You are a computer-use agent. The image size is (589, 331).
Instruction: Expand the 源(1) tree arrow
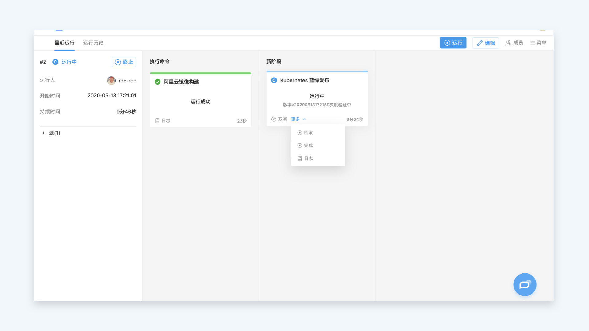(44, 133)
